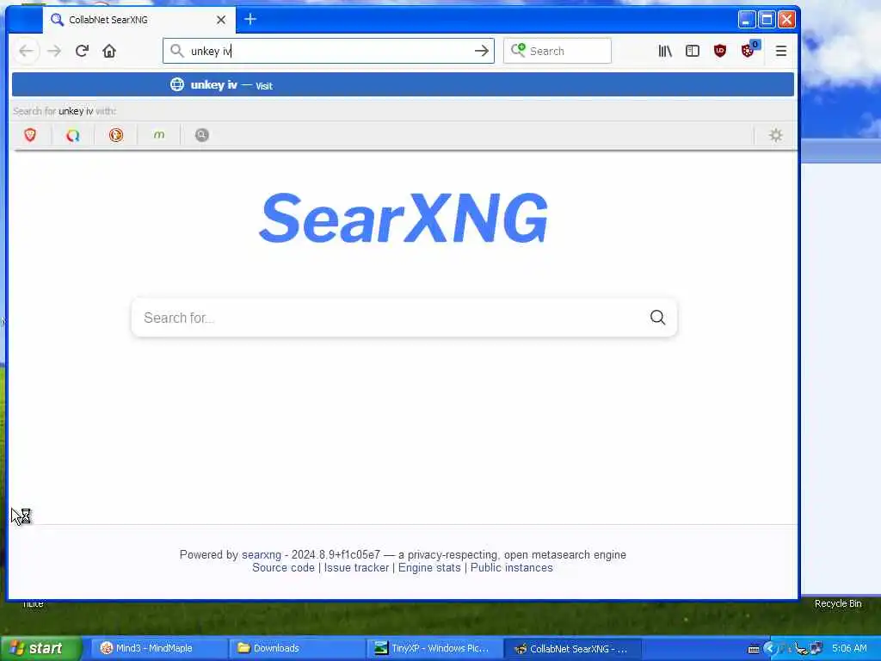This screenshot has width=881, height=661.
Task: Open the extension with the 0 badge
Action: (749, 50)
